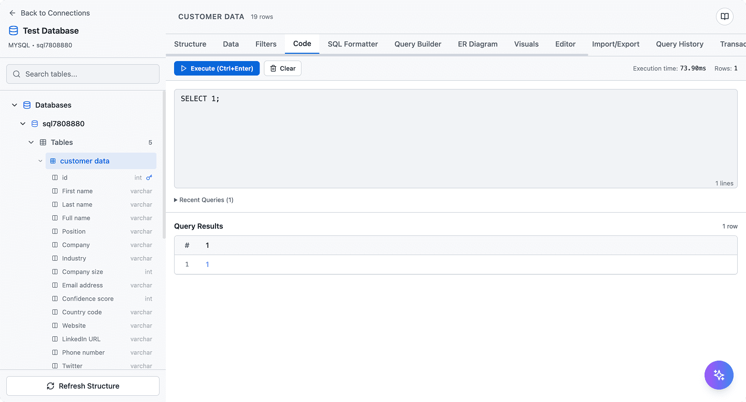Run the query with Execute button
746x402 pixels.
[217, 68]
